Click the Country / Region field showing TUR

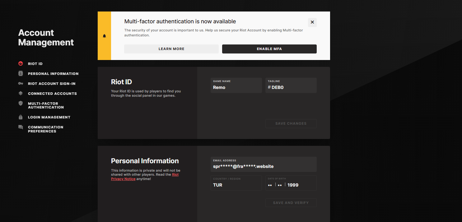tap(236, 183)
